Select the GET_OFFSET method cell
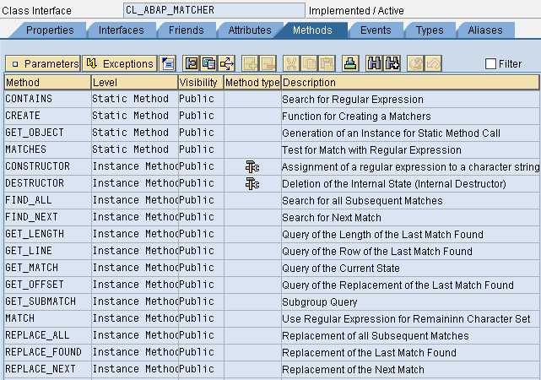The image size is (541, 380). tap(47, 285)
